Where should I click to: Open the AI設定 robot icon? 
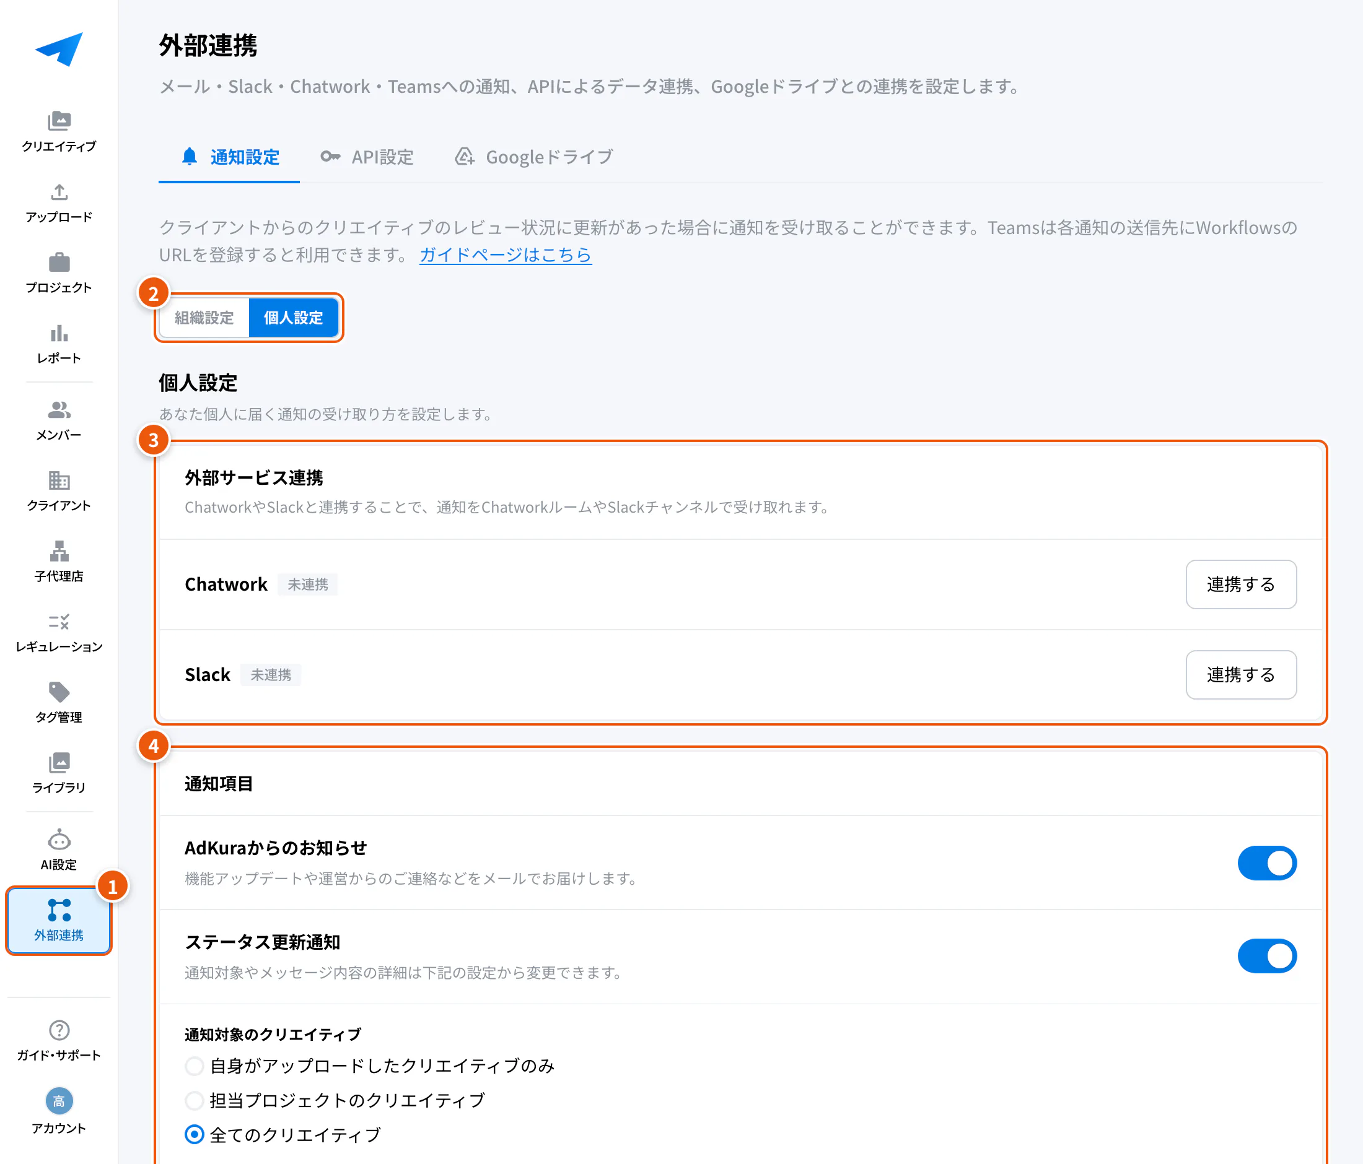(59, 840)
